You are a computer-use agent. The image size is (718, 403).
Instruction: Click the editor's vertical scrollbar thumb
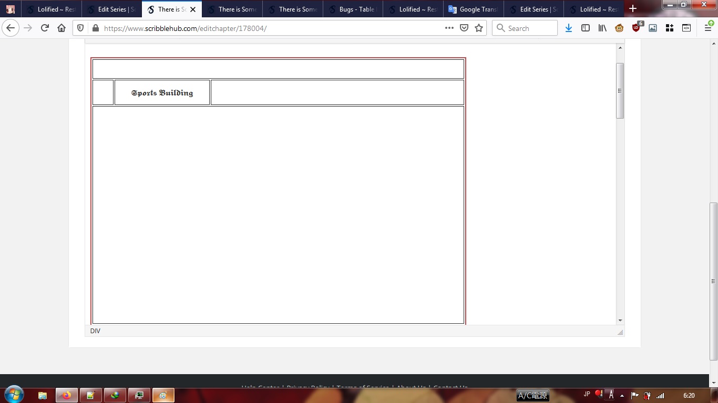point(620,90)
